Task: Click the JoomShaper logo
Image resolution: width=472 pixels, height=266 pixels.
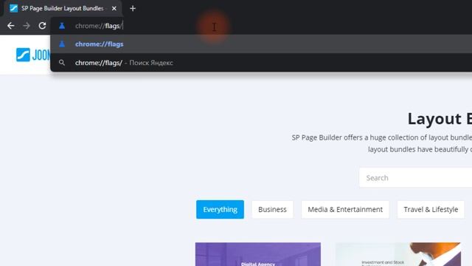Action: tap(33, 55)
